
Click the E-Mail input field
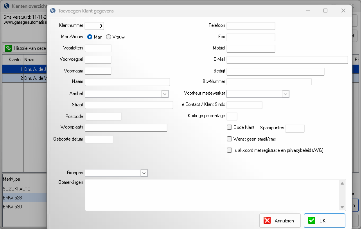[x=287, y=60]
